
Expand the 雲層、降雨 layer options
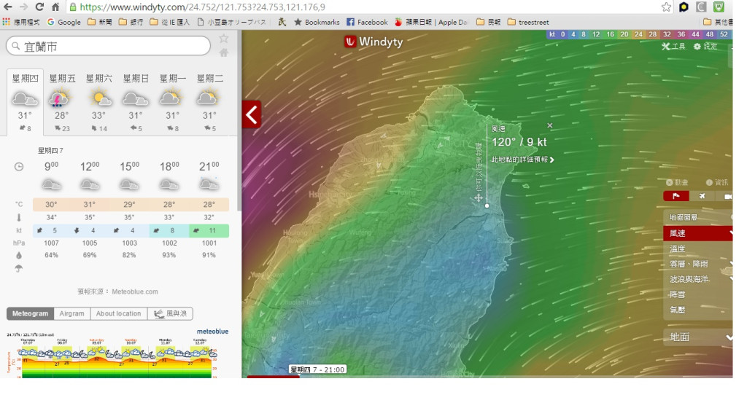pyautogui.click(x=698, y=264)
